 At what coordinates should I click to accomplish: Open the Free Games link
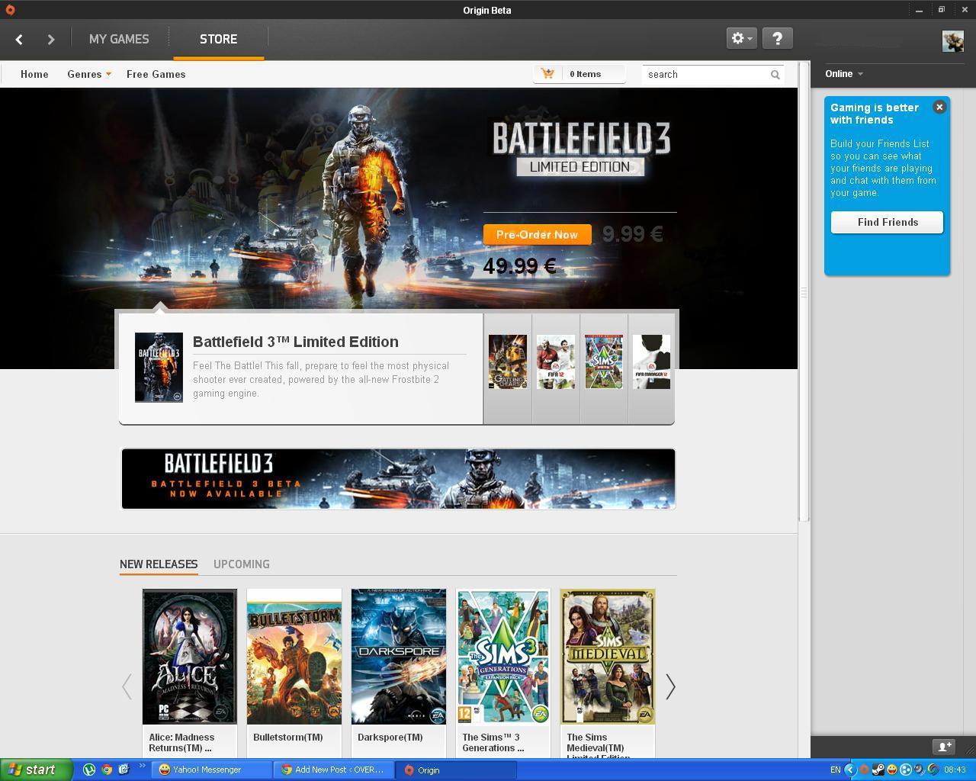(156, 74)
